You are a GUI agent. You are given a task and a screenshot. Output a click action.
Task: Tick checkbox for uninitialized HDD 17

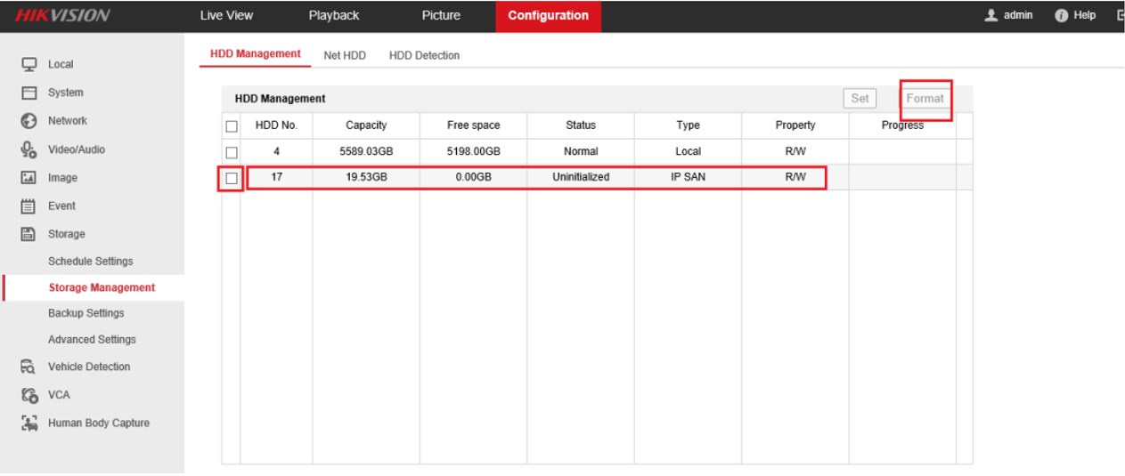point(232,178)
